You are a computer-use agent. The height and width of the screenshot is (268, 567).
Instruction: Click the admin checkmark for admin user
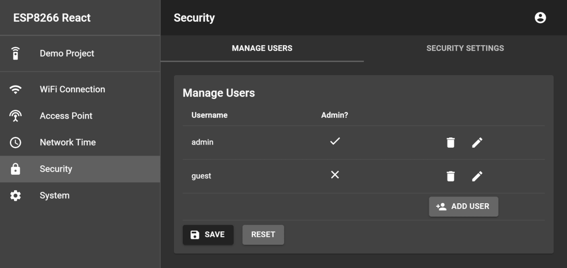[x=335, y=141]
